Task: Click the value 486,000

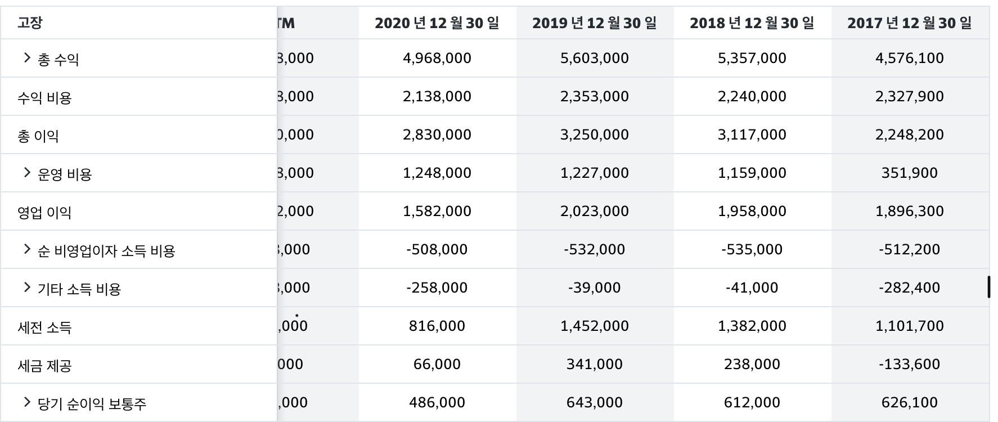Action: tap(437, 402)
